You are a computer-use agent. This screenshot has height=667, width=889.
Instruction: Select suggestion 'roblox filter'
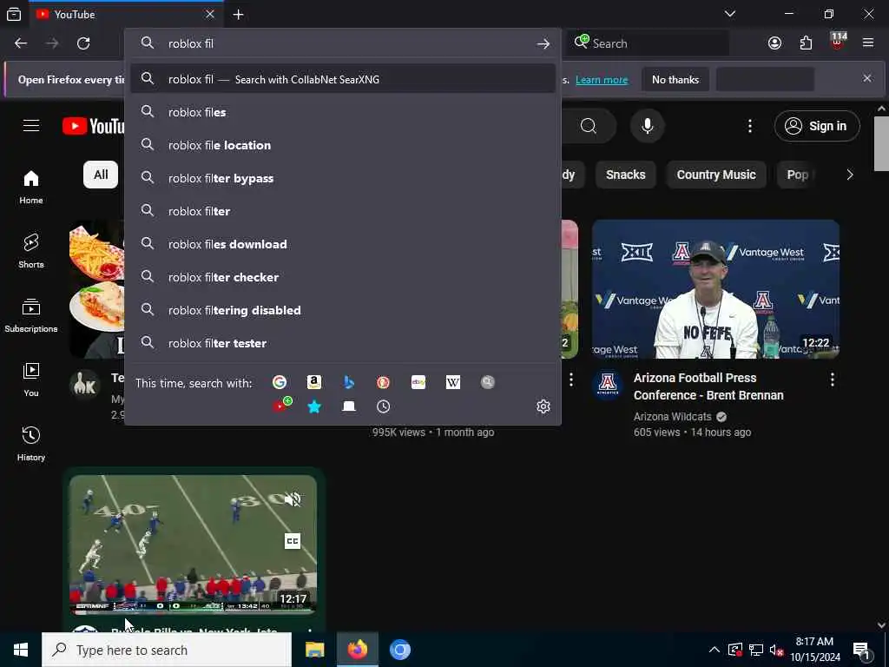click(x=342, y=211)
